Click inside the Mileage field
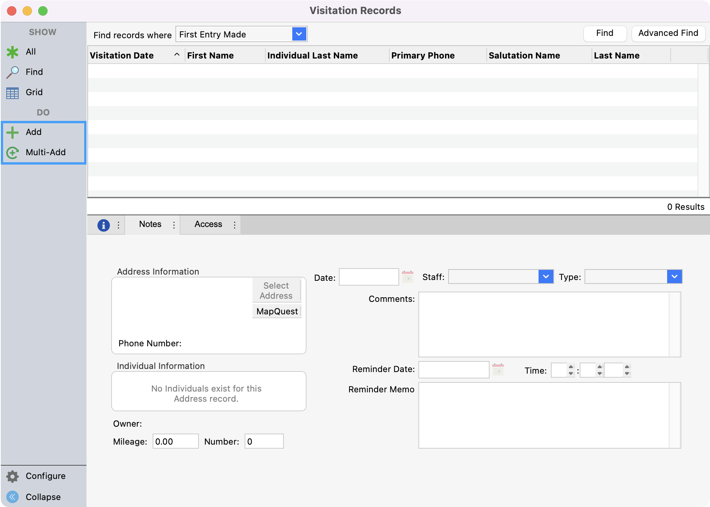710x507 pixels. (x=175, y=441)
